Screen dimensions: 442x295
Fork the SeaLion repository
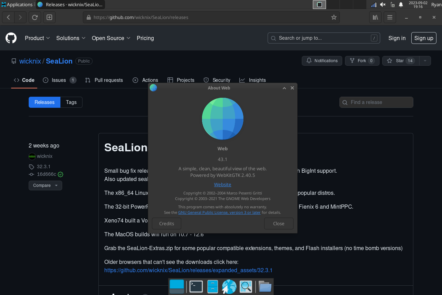(362, 61)
